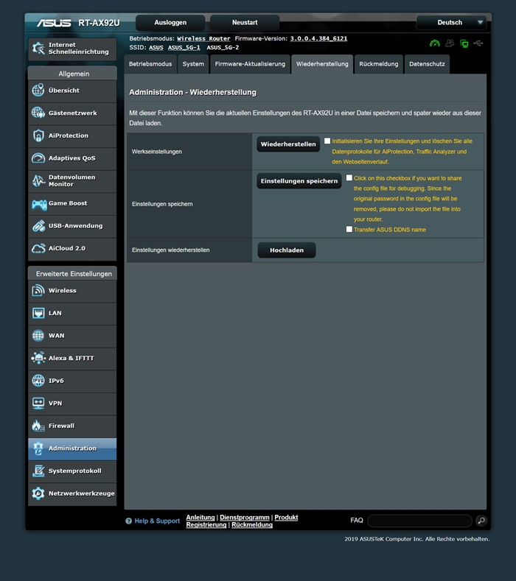Click the Neustart button
This screenshot has width=516, height=581.
pyautogui.click(x=245, y=23)
